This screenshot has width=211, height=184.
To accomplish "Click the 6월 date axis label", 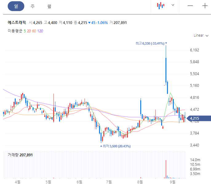I will [x=79, y=182].
